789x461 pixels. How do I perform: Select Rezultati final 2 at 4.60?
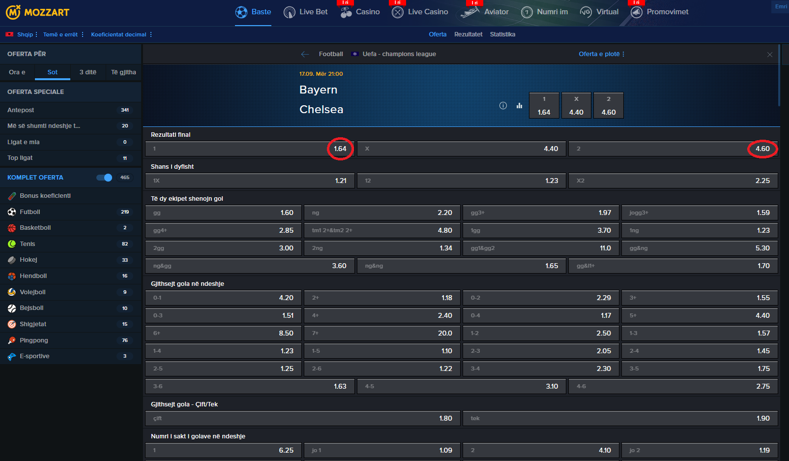[x=673, y=149]
